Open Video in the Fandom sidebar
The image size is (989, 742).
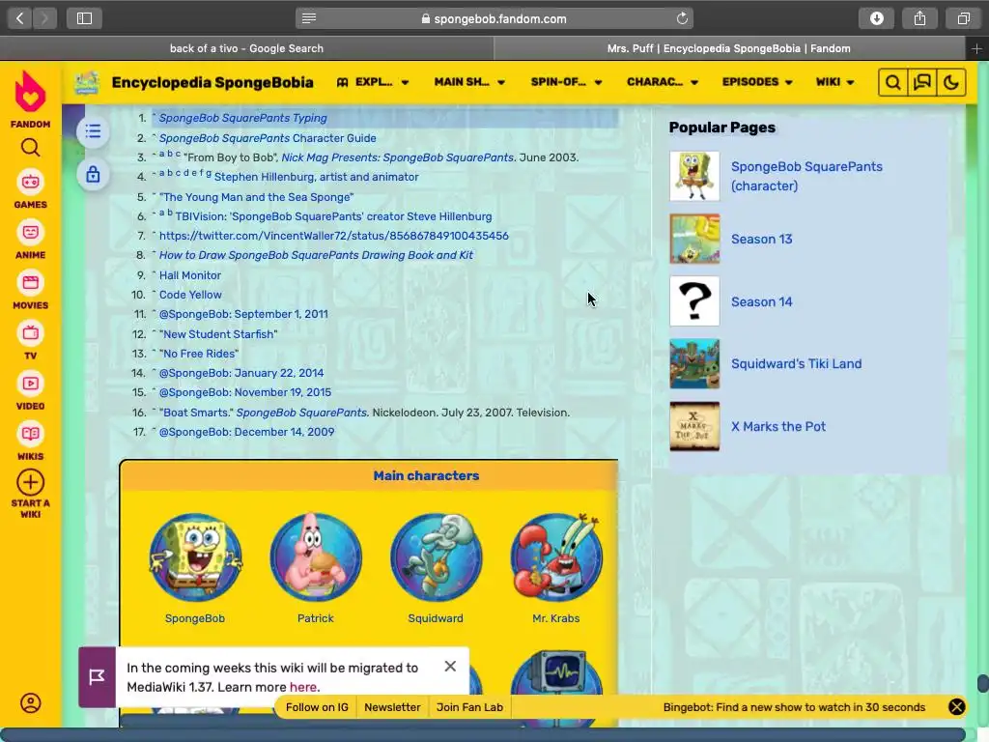(x=30, y=391)
